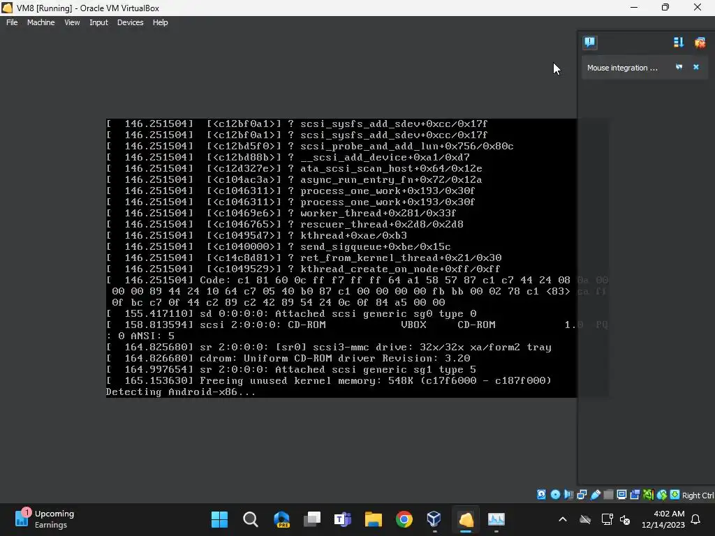Click the mouse integration status icon

[662, 495]
